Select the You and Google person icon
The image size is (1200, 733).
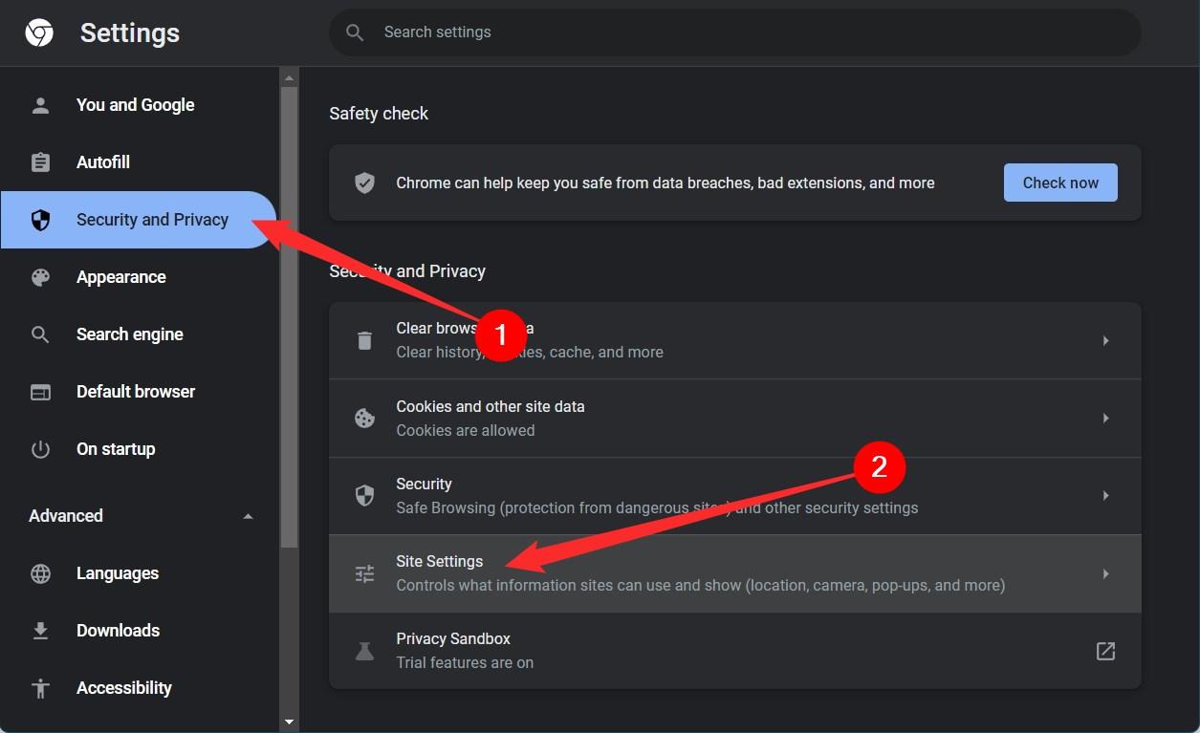click(40, 105)
